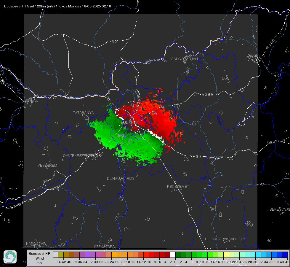The image size is (290, 267).
Task: Select the TATABÁNYA city label
Action: (x=83, y=113)
